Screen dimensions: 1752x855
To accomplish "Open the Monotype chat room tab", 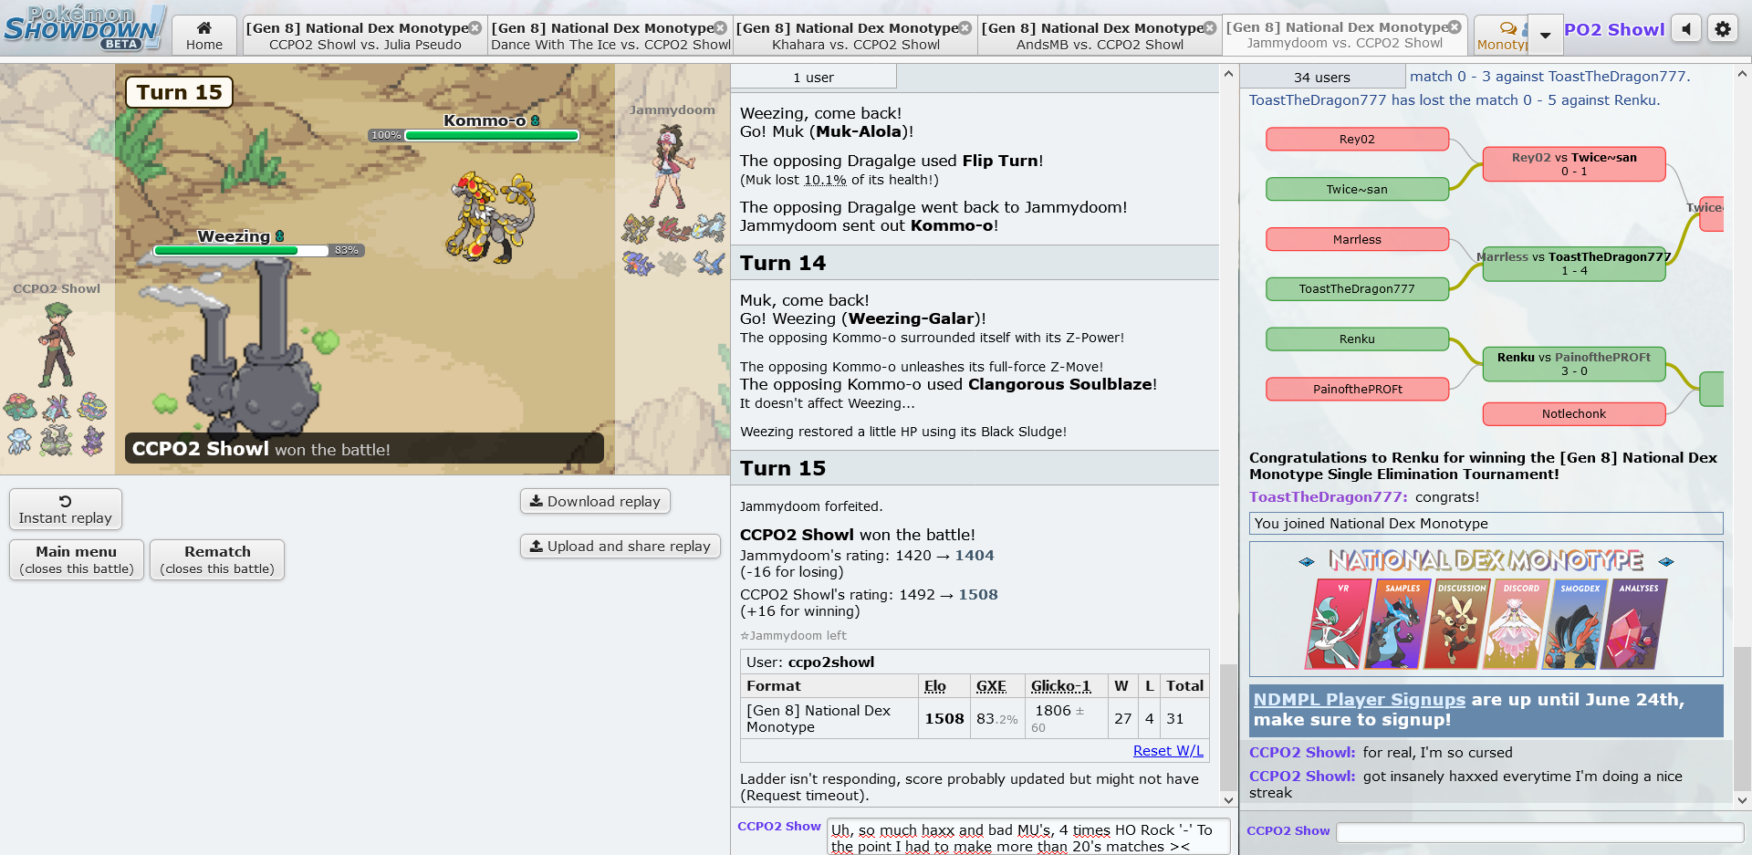I will (1501, 36).
